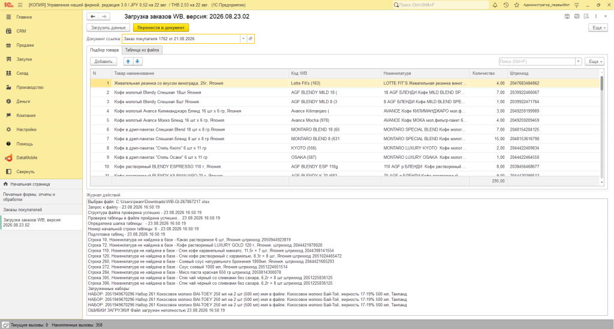614x329 pixels.
Task: Go back with the left arrow
Action: click(x=93, y=16)
